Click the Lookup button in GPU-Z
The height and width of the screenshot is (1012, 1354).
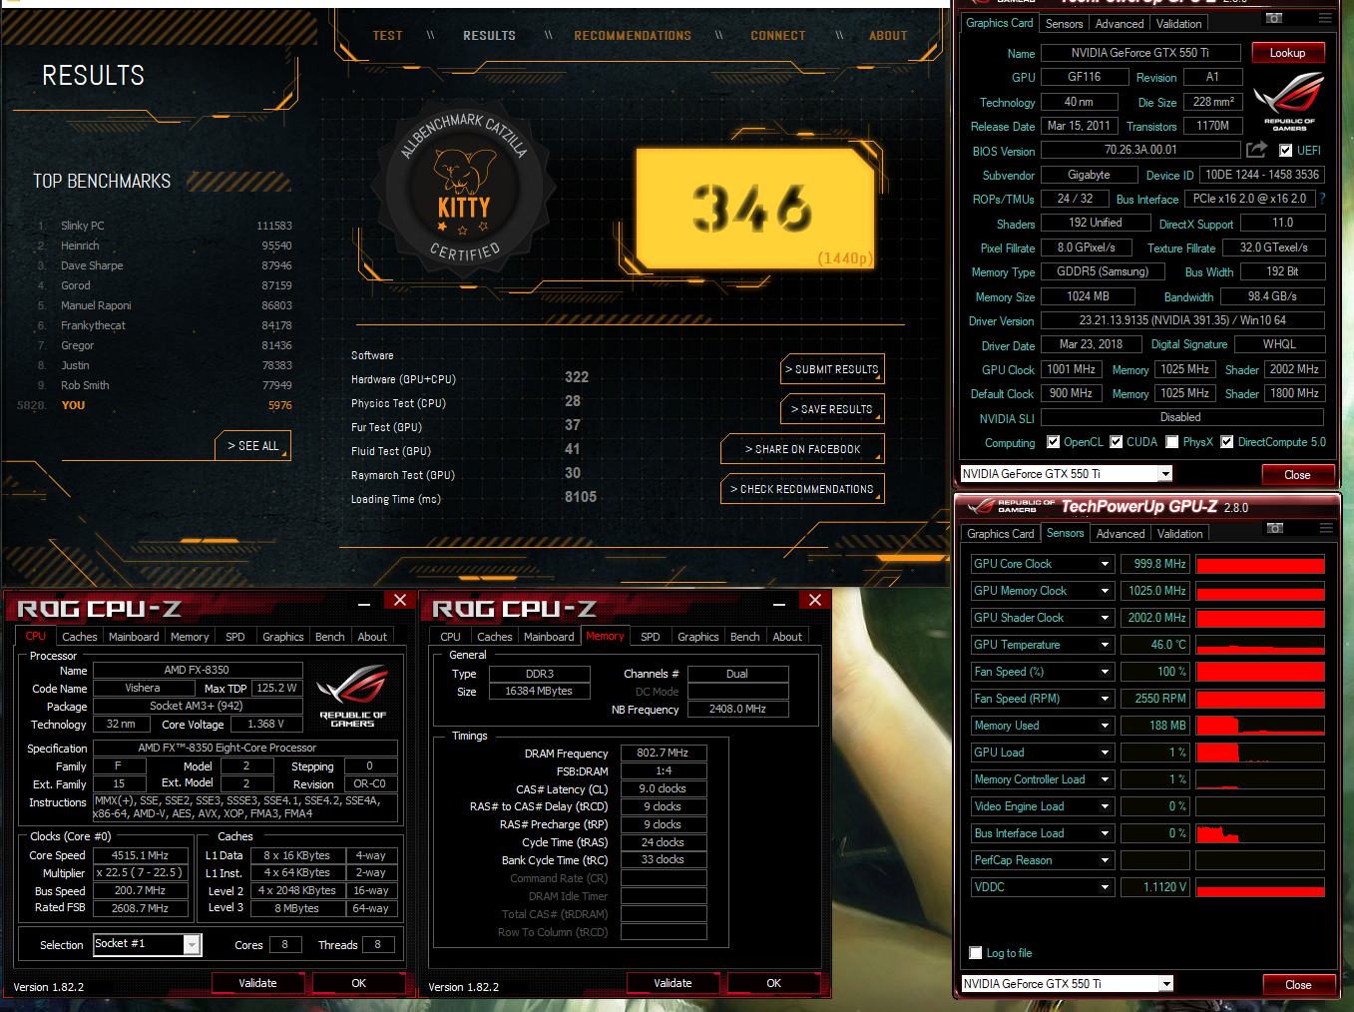1287,53
